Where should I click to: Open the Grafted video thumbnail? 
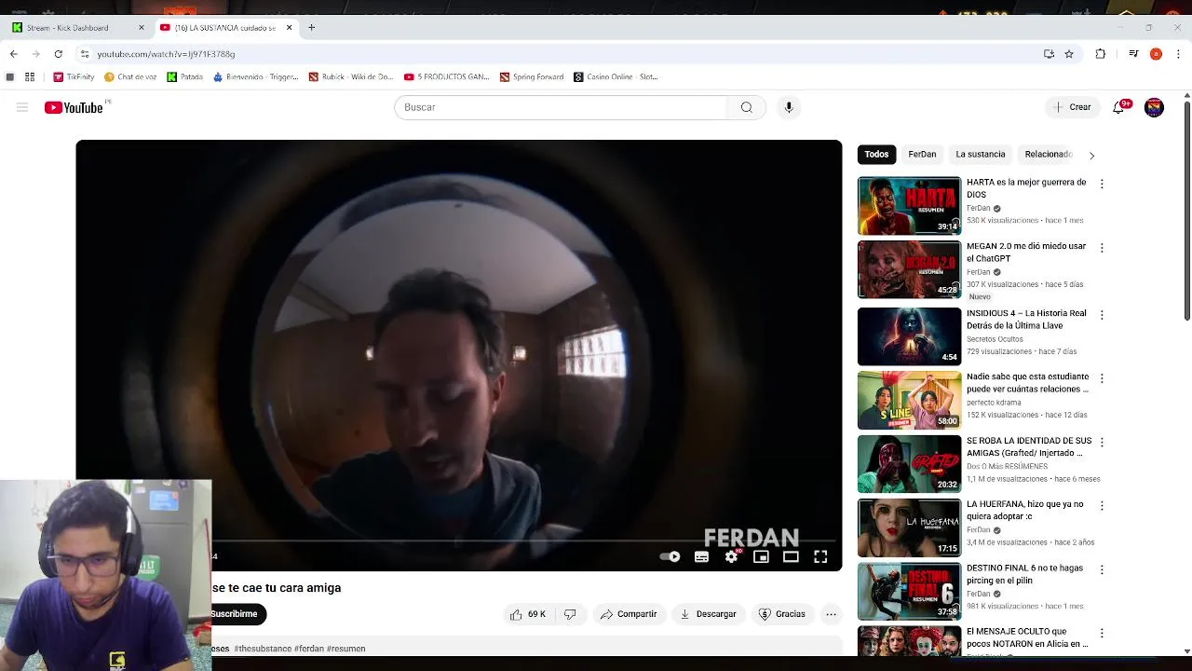click(909, 463)
